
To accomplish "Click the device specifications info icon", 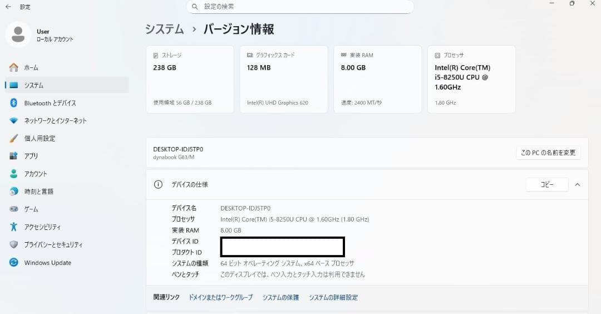I will pos(158,184).
